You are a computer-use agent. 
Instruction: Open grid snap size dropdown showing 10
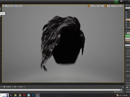click(x=103, y=6)
